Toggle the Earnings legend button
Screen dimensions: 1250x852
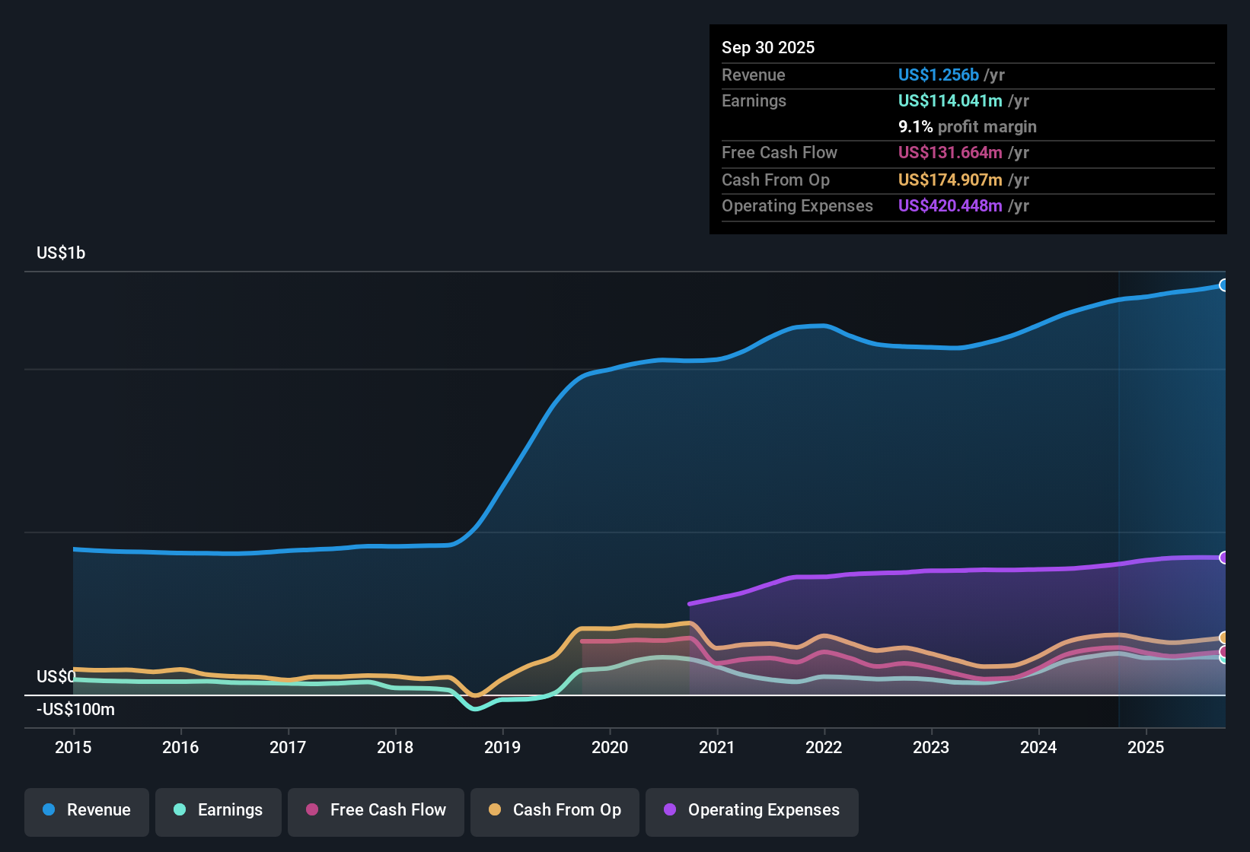coord(218,812)
